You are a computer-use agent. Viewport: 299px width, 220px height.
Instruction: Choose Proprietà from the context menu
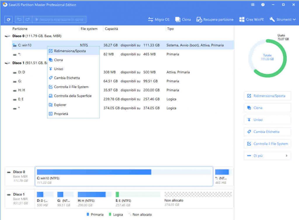(61, 114)
